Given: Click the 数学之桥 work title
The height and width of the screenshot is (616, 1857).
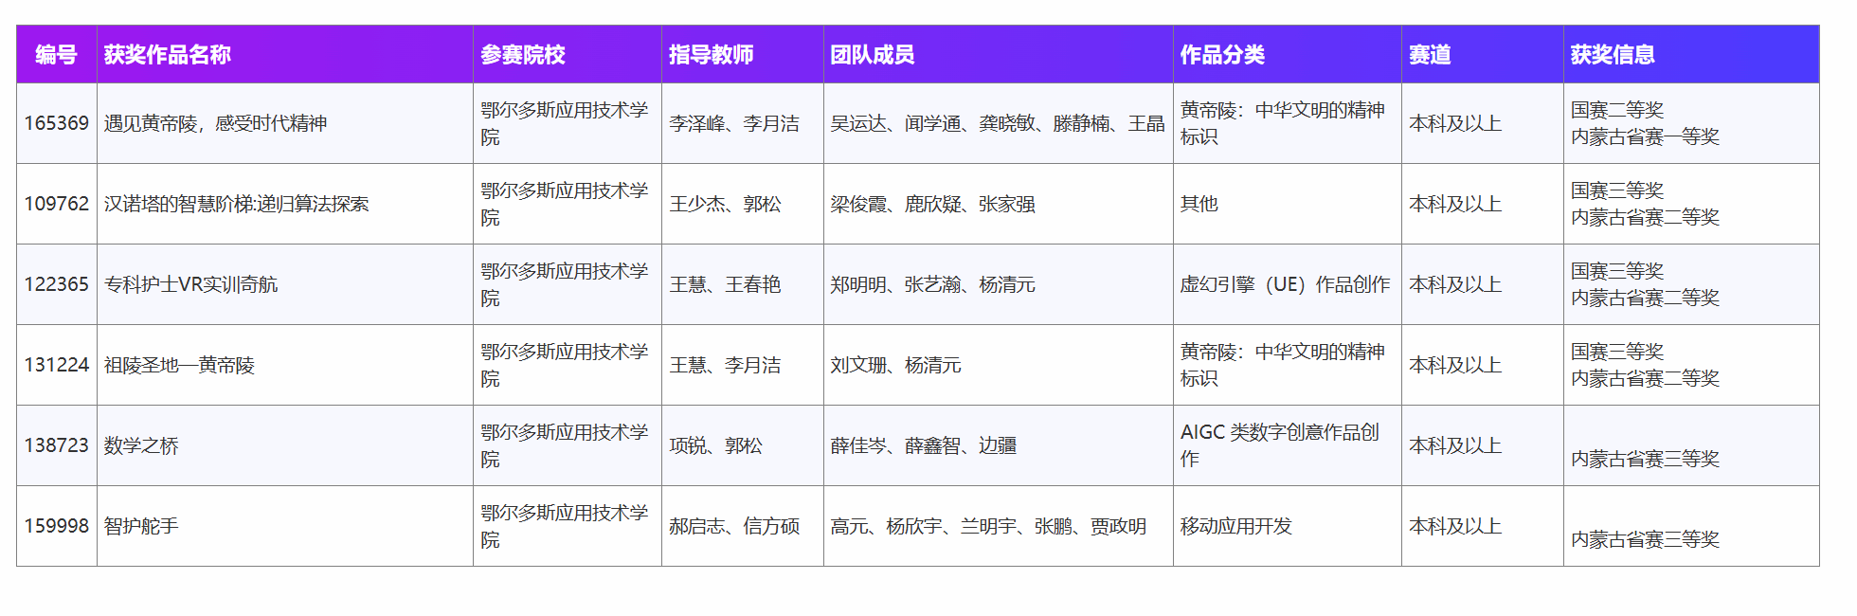Looking at the screenshot, I should [x=141, y=445].
